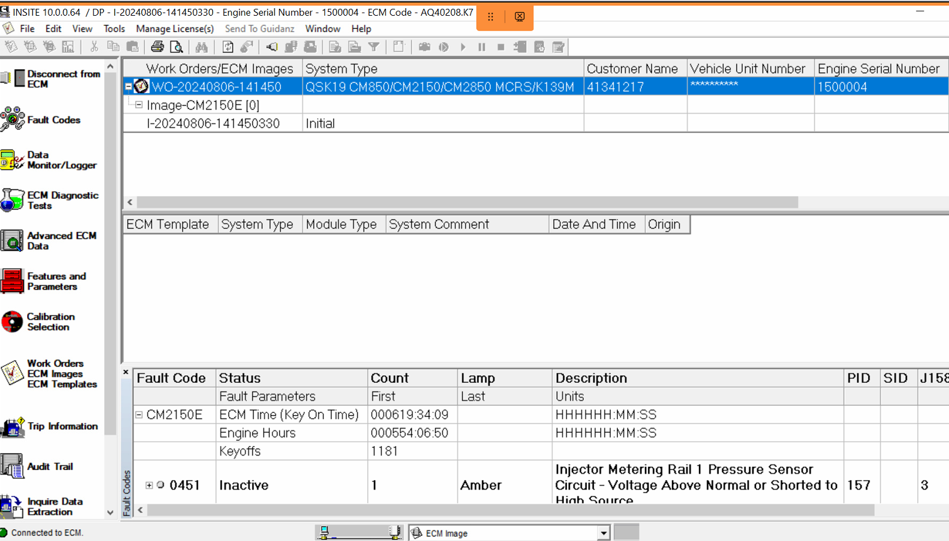Close the Fault Codes bottom panel

click(126, 373)
